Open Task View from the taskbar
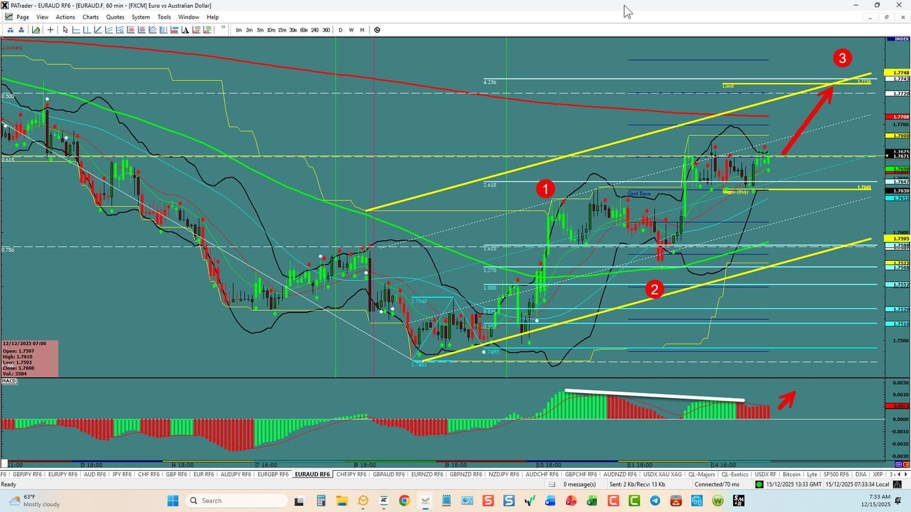911x512 pixels. click(x=299, y=500)
